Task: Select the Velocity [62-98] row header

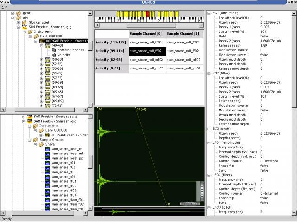Action: coord(111,59)
